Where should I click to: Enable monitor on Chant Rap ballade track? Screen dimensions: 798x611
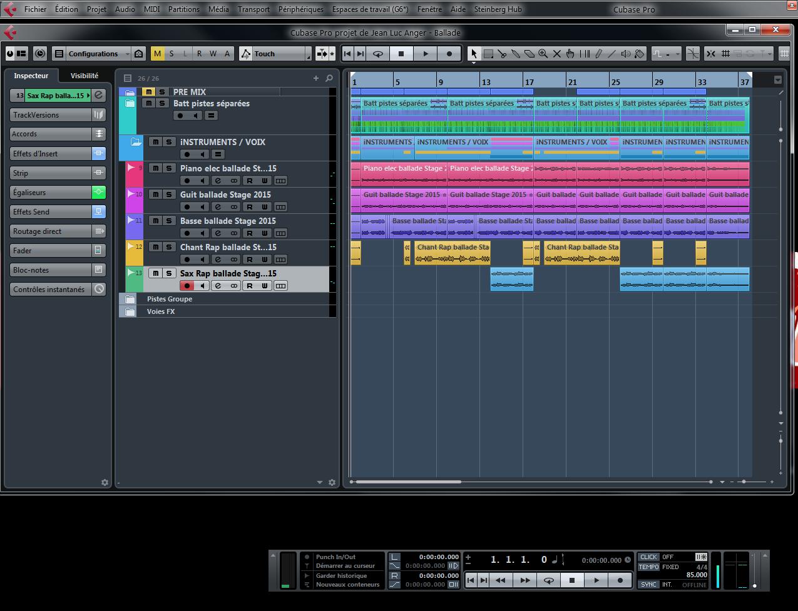202,260
